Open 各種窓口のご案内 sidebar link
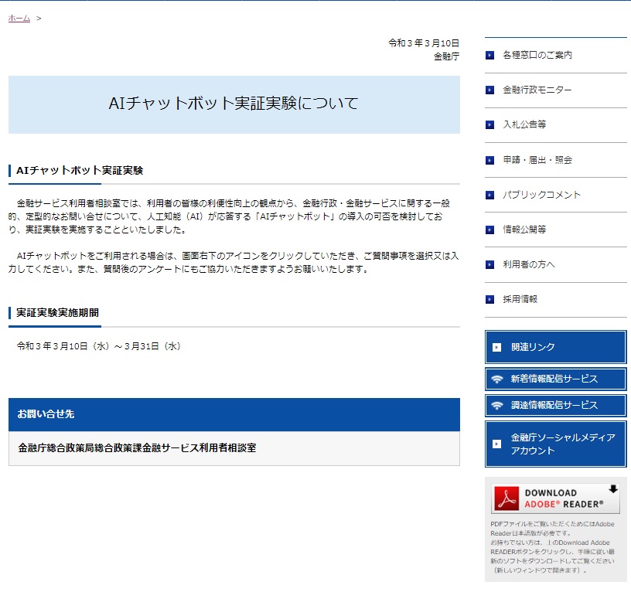631x592 pixels. coord(537,55)
